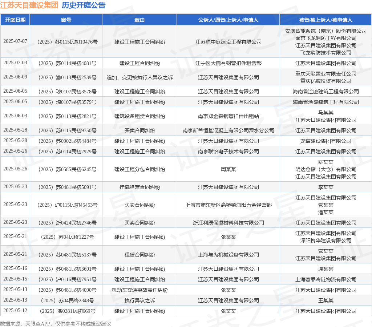Click defendant 南京飞龙消防工程有限公司
This screenshot has width=372, height=327.
(326, 38)
